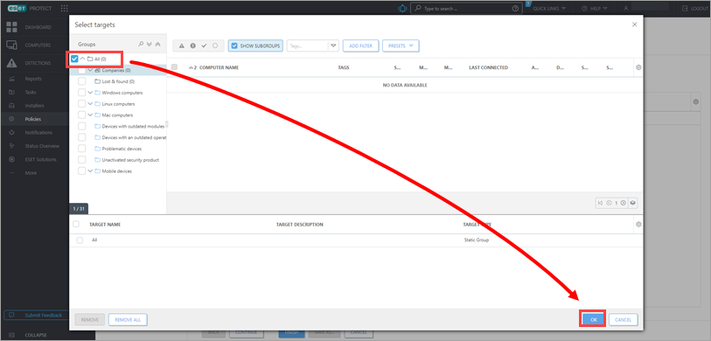Go to previous page in pager
The width and height of the screenshot is (711, 341).
coord(609,203)
